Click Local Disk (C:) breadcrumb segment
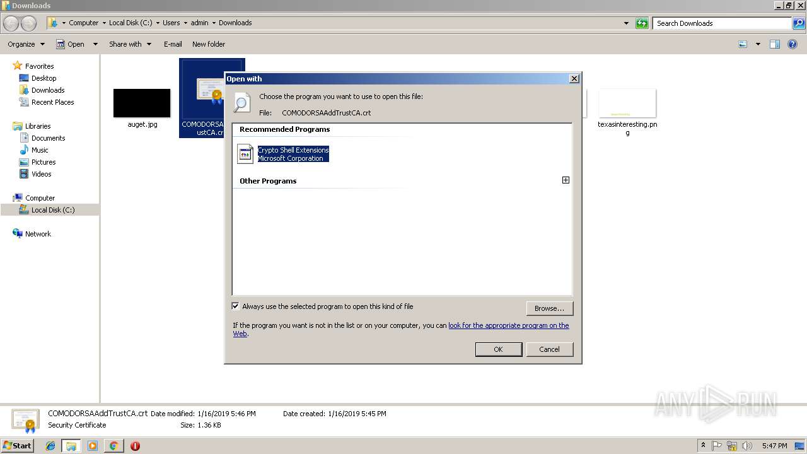Image resolution: width=807 pixels, height=454 pixels. 129,23
